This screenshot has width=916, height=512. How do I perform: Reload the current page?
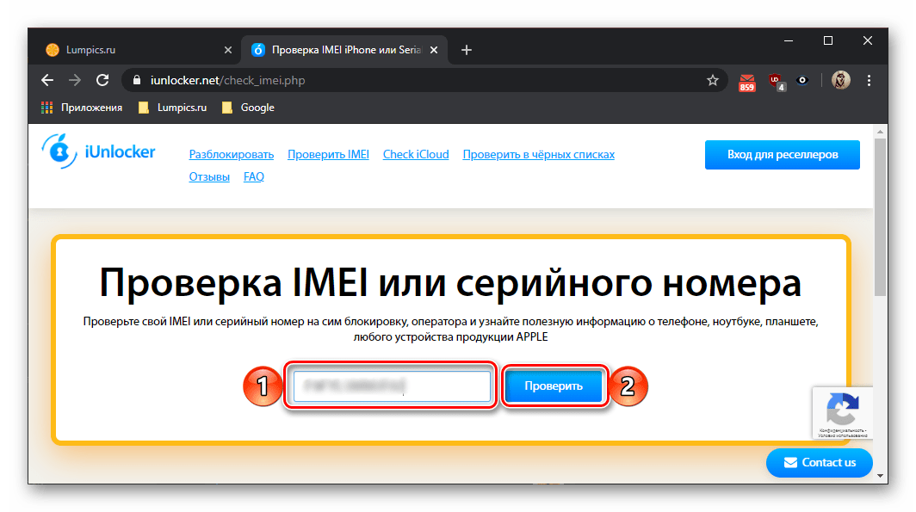click(102, 81)
